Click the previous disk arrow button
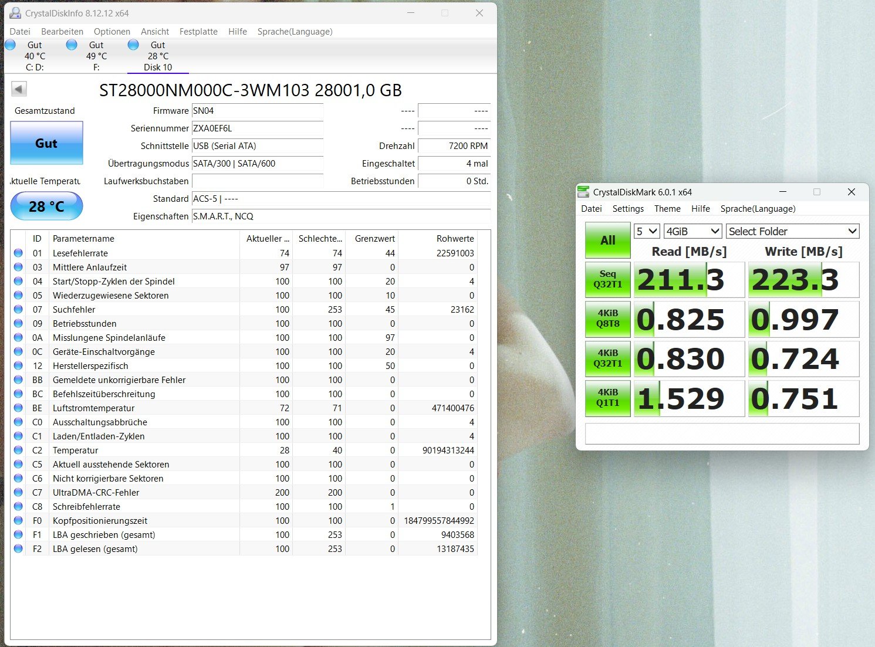Screen dimensions: 875x647 point(19,89)
